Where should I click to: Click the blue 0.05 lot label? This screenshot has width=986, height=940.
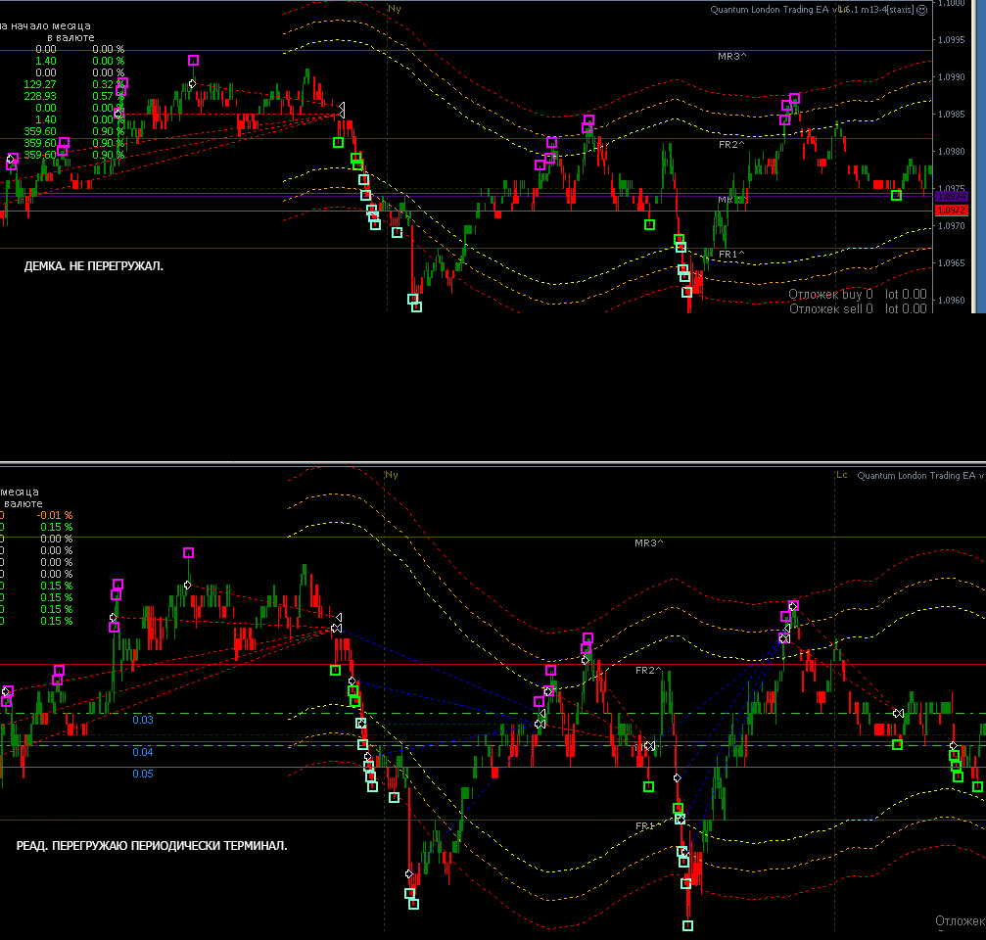pyautogui.click(x=143, y=774)
